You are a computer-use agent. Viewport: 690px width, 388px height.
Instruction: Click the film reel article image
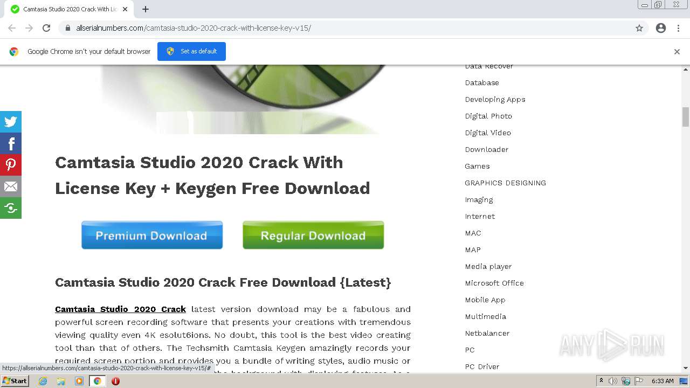pyautogui.click(x=244, y=100)
